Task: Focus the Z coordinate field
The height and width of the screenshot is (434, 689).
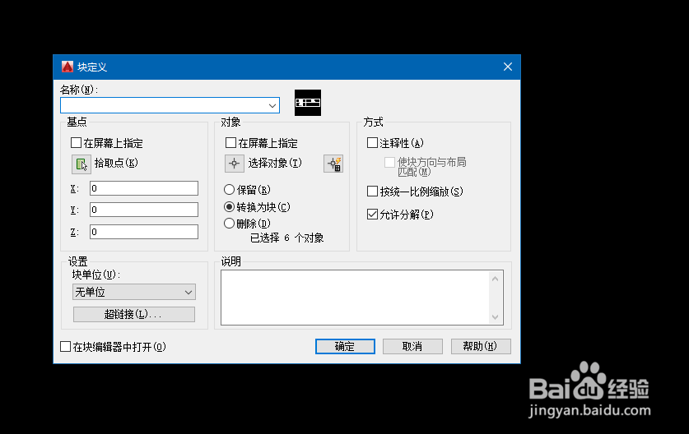Action: click(x=144, y=232)
